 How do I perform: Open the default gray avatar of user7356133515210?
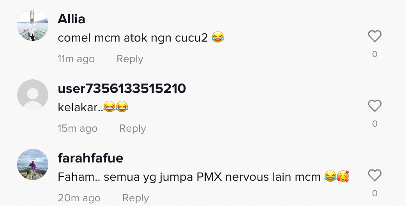(33, 95)
